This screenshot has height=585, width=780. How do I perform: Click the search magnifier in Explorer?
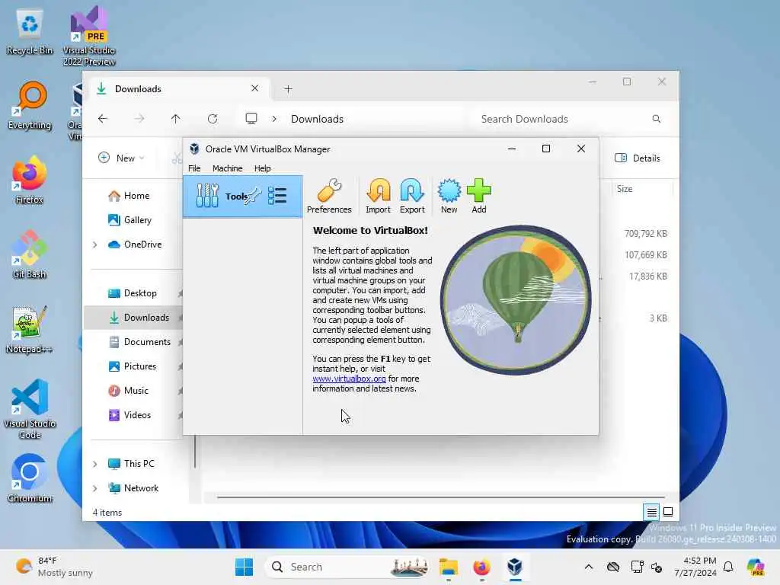pos(656,119)
